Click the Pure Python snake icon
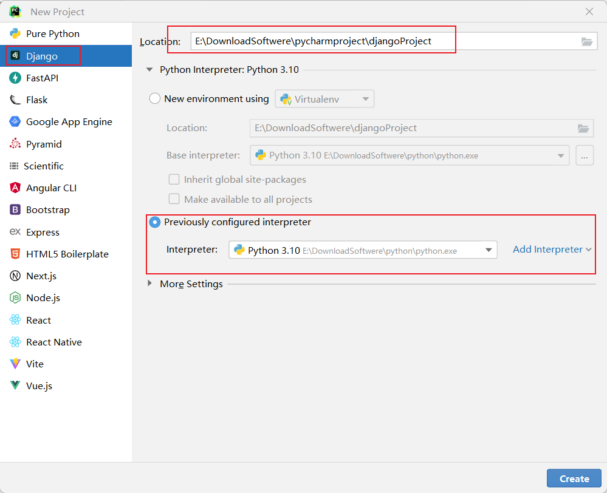 (15, 33)
